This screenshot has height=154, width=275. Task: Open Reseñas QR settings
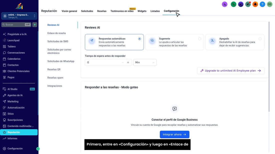54,69
